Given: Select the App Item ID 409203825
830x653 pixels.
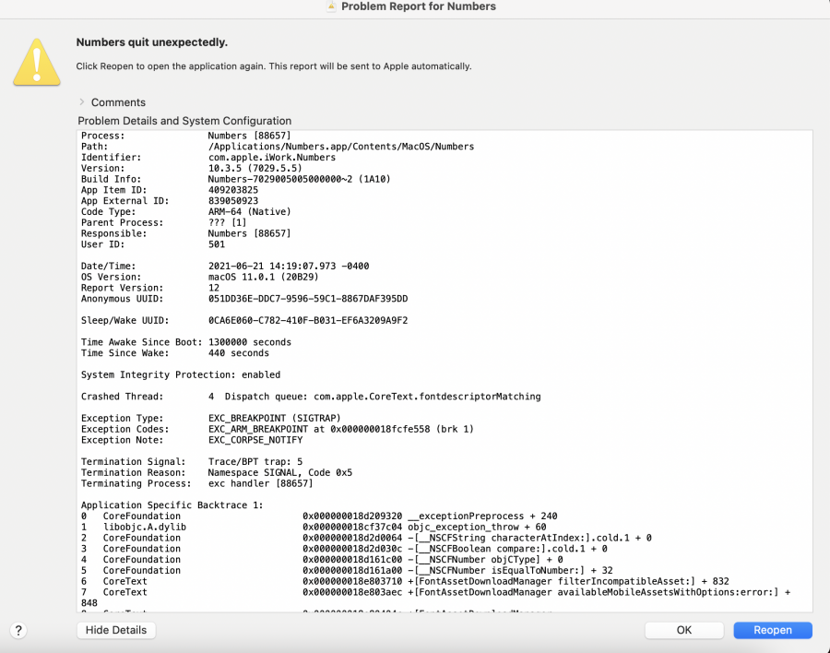Looking at the screenshot, I should (x=233, y=190).
